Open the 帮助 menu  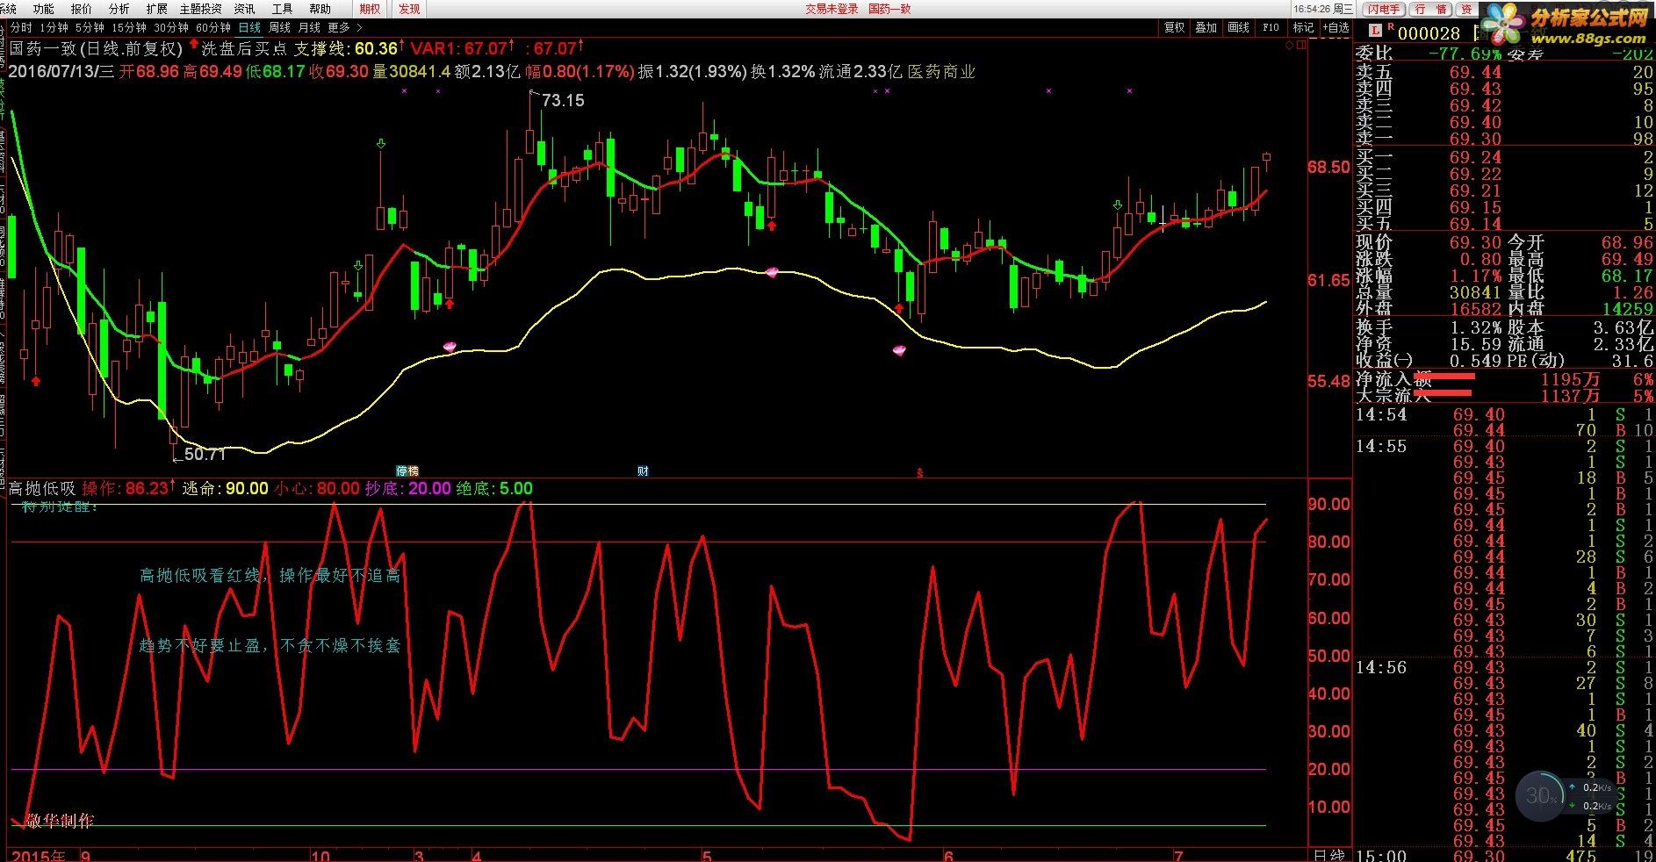(x=320, y=9)
